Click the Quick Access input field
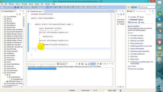 (x=147, y=7)
